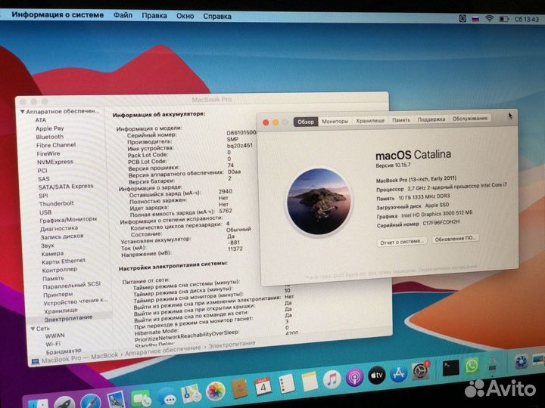Screen dimensions: 545x408
Task: Select Память in the sidebar
Action: click(x=53, y=279)
